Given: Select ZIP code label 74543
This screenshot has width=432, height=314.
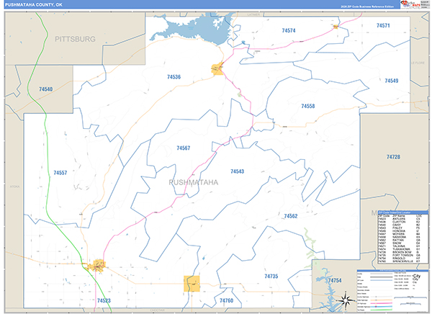Looking at the screenshot, I should point(237,171).
